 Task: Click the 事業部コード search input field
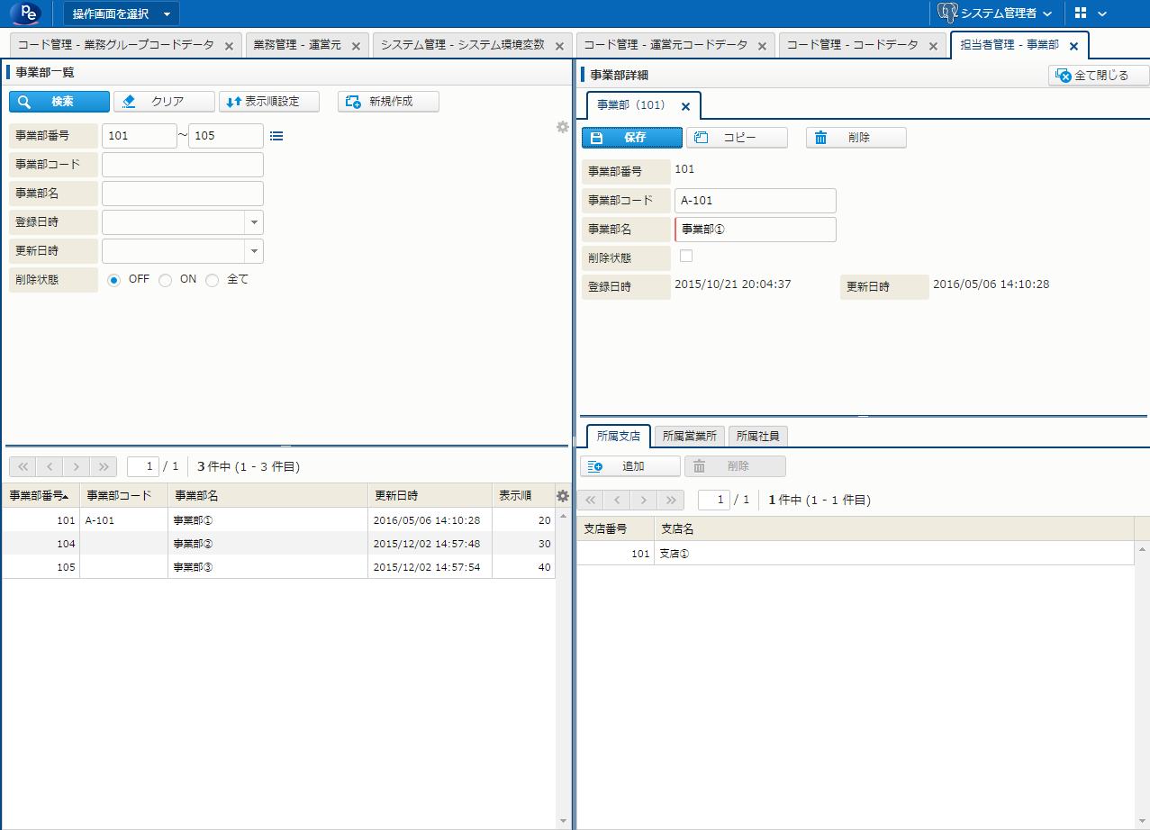(x=182, y=165)
